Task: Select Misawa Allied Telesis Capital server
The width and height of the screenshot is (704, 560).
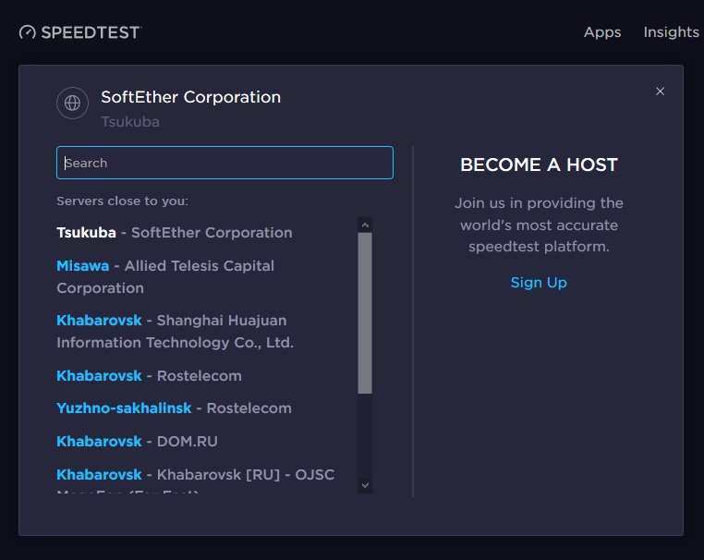Action: [165, 276]
